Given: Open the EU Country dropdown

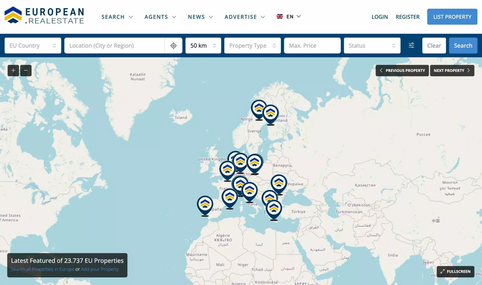Looking at the screenshot, I should pyautogui.click(x=33, y=46).
